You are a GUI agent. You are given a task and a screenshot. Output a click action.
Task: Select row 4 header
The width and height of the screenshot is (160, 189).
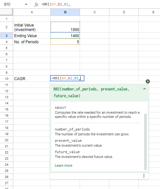pos(6,42)
